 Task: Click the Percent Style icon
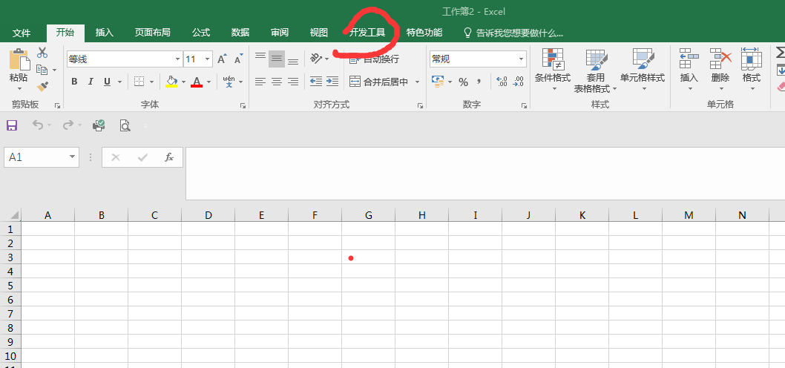tap(463, 82)
